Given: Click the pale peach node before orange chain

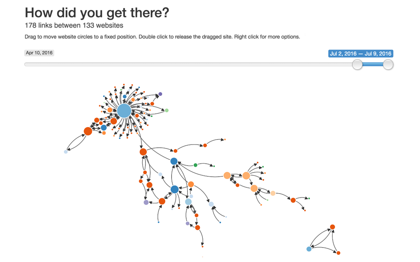Looking at the screenshot, I should 273,193.
